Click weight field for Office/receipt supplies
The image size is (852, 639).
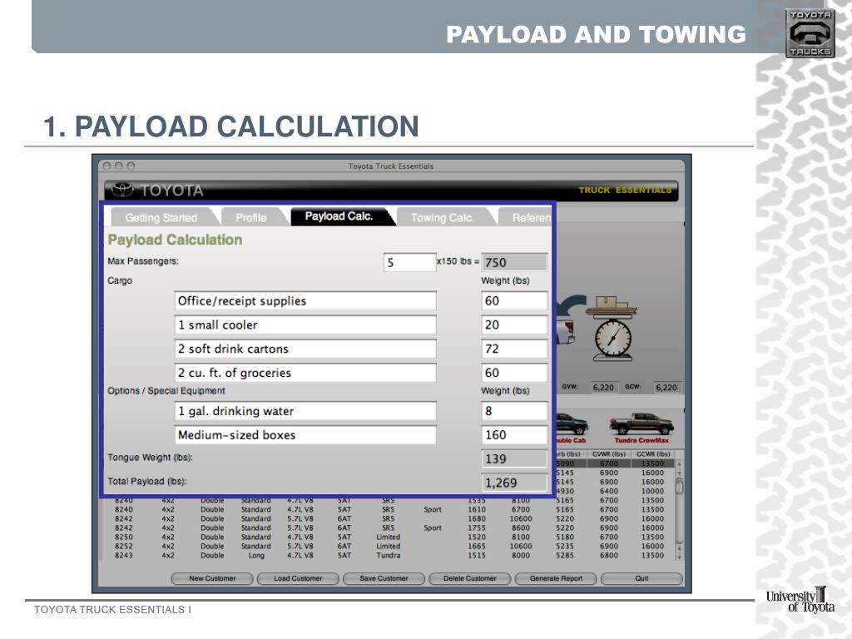(514, 301)
